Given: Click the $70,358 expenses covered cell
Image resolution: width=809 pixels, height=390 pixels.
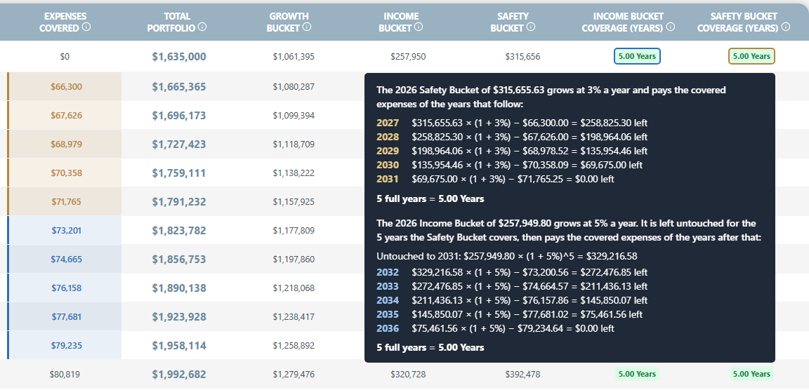Looking at the screenshot, I should click(66, 173).
